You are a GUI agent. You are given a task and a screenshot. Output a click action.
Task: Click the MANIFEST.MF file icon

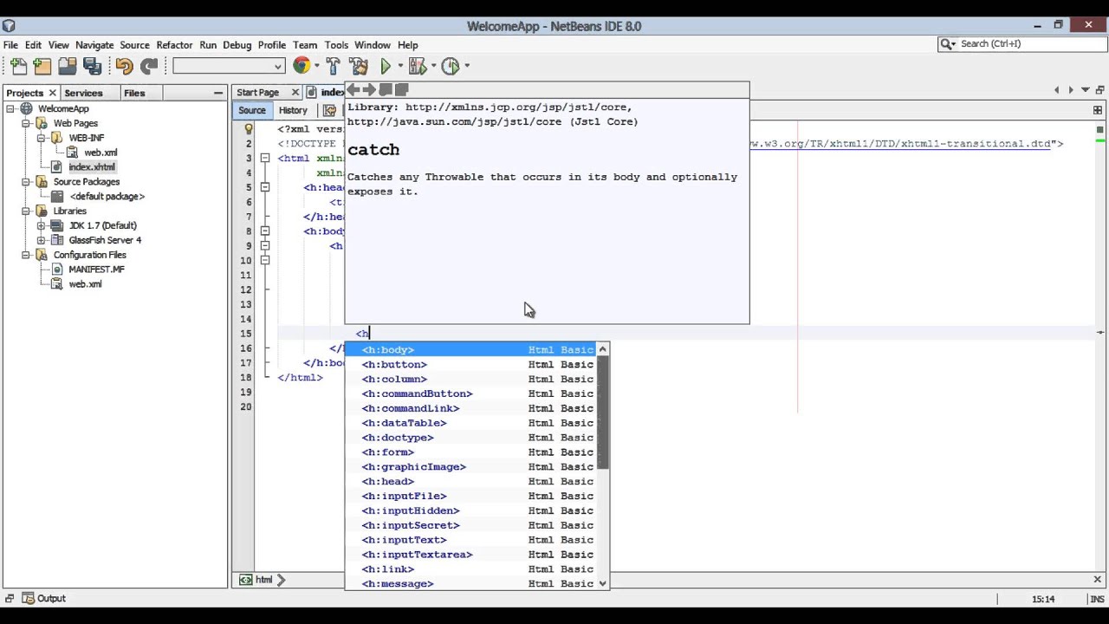pyautogui.click(x=57, y=269)
